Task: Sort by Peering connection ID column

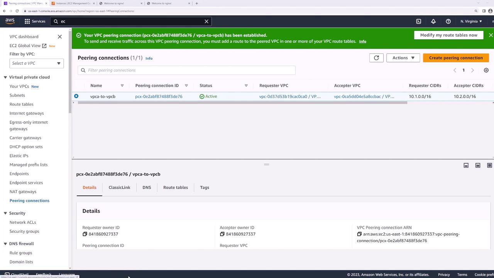Action: pos(186,86)
